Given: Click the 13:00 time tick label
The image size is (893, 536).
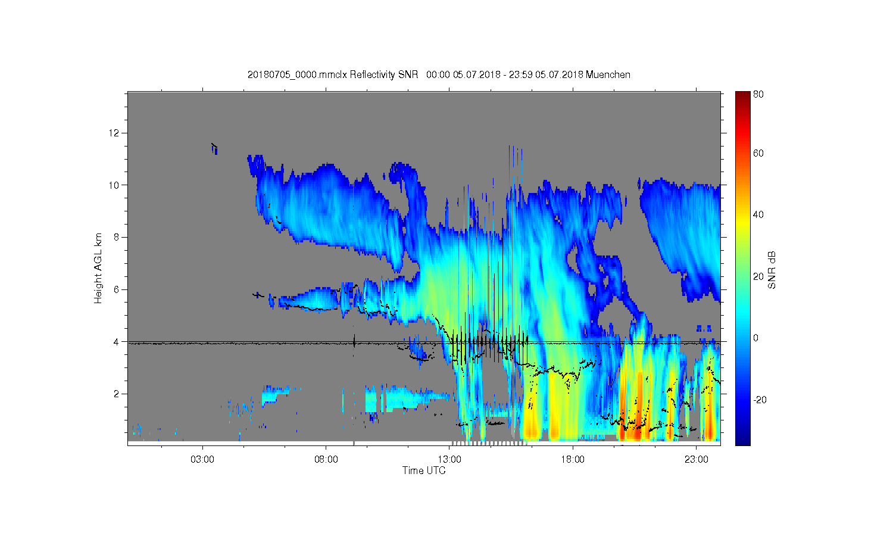Looking at the screenshot, I should point(449,460).
